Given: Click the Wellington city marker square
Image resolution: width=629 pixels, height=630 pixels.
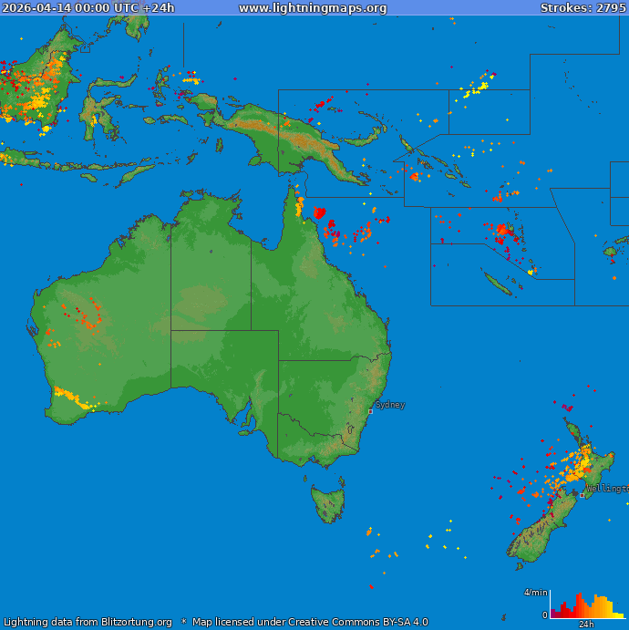Looking at the screenshot, I should (582, 495).
